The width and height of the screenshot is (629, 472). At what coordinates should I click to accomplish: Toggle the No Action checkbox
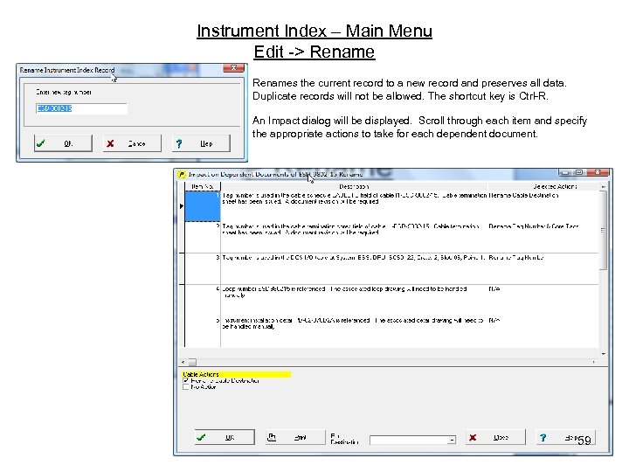pos(186,387)
